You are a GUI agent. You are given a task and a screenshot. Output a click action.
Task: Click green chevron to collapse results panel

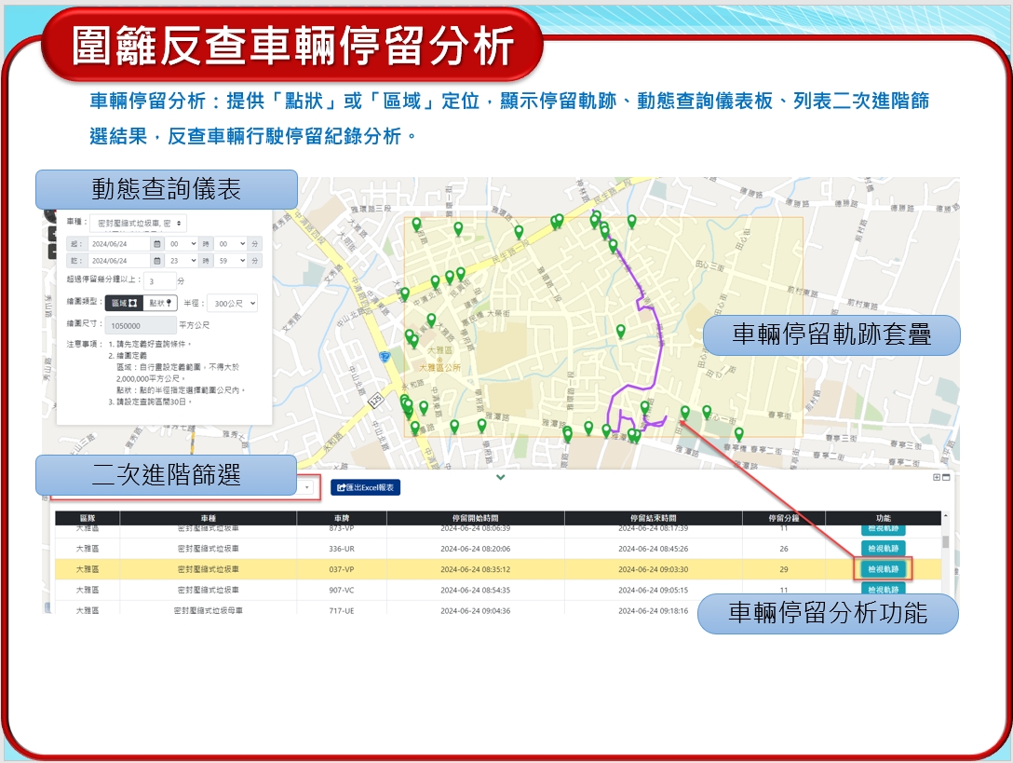(x=501, y=478)
